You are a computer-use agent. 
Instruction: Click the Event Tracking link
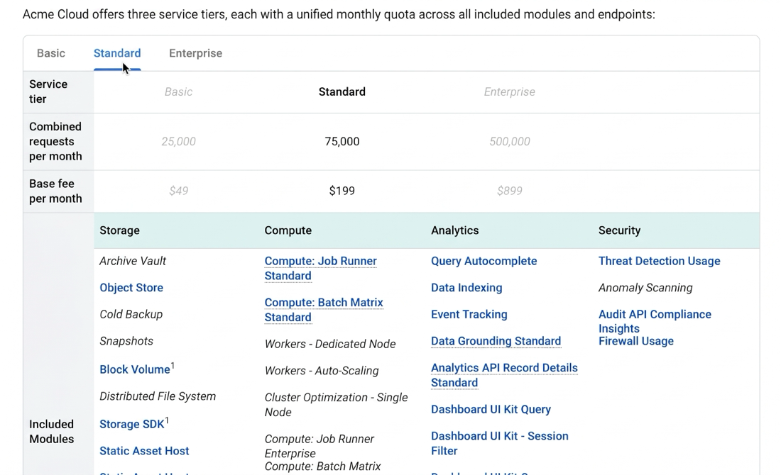tap(469, 314)
